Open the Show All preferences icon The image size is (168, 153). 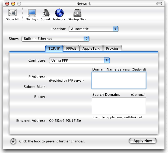12,15
